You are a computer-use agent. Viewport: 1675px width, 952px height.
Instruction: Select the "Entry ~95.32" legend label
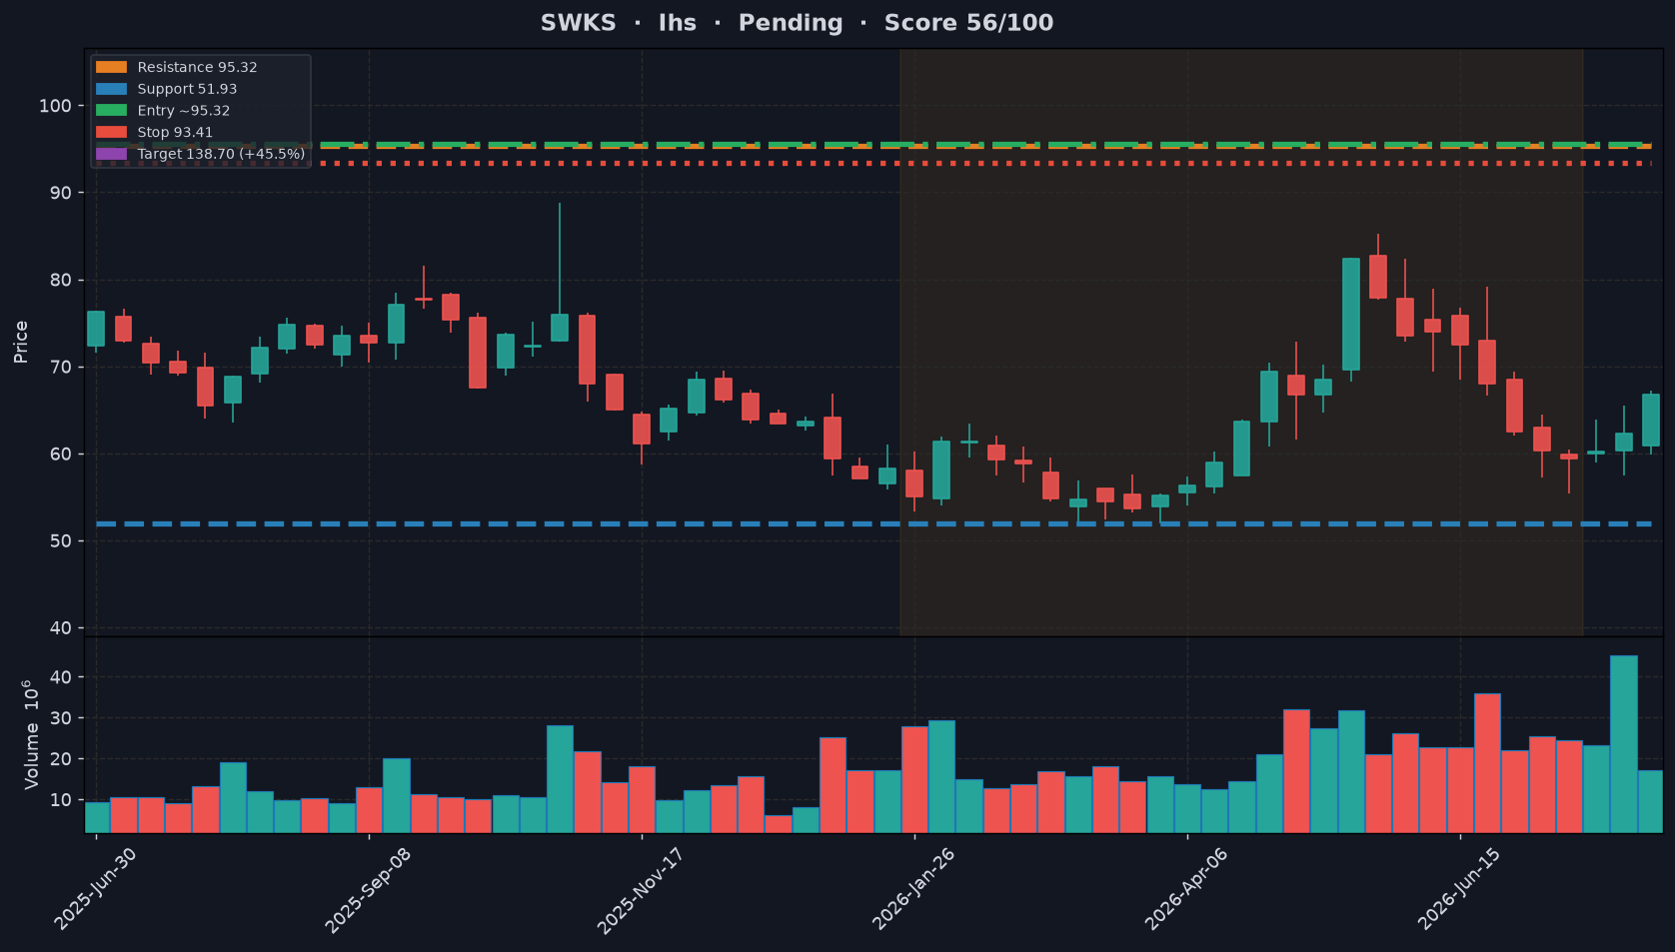pyautogui.click(x=184, y=111)
